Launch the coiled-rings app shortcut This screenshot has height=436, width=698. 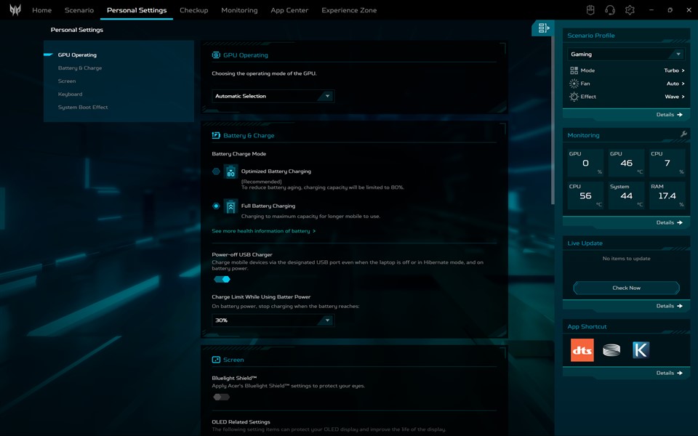(x=611, y=350)
